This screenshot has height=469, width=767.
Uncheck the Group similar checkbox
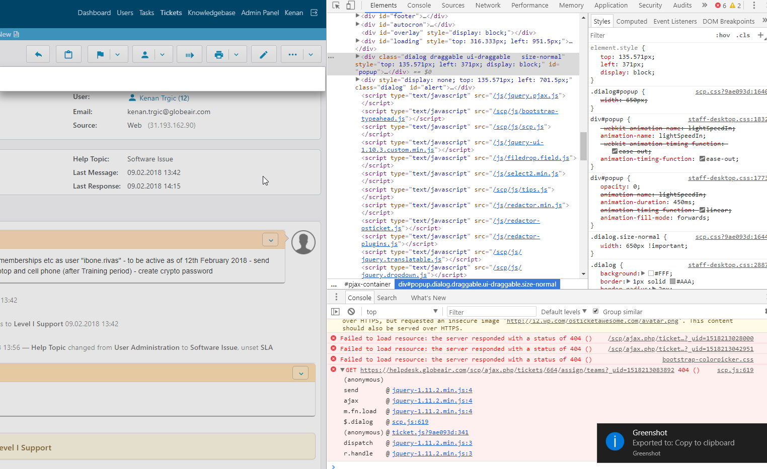point(596,311)
